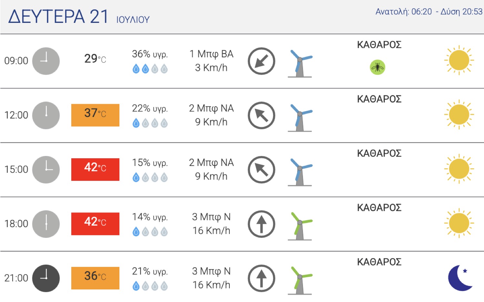484x302 pixels.
Task: Click the humidity droplets under 36% υγρ.
Action: pos(150,69)
